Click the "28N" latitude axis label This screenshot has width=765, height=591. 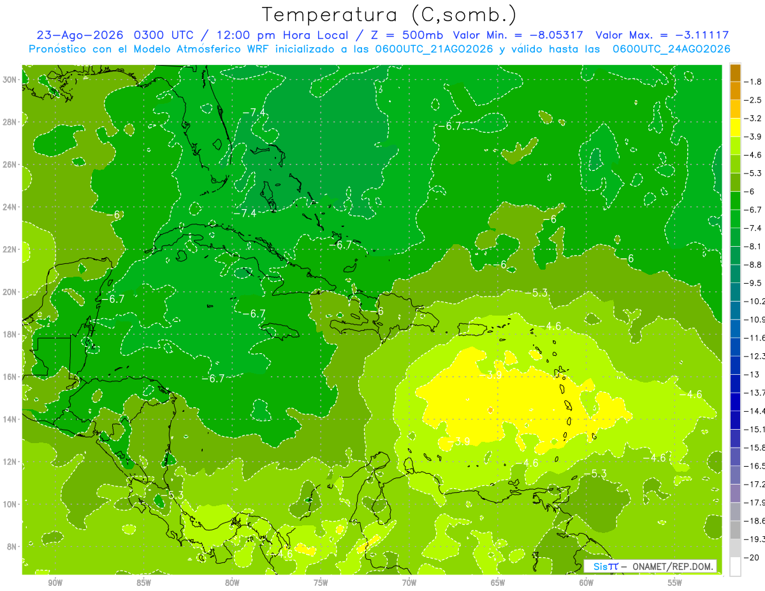click(10, 122)
